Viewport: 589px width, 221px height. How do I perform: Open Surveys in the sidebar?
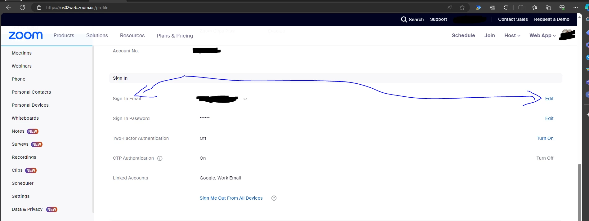pos(20,144)
